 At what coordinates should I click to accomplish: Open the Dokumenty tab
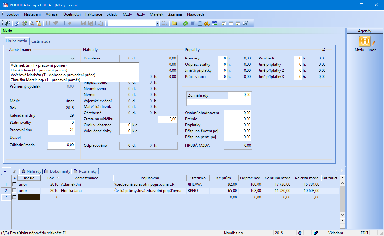click(57, 171)
